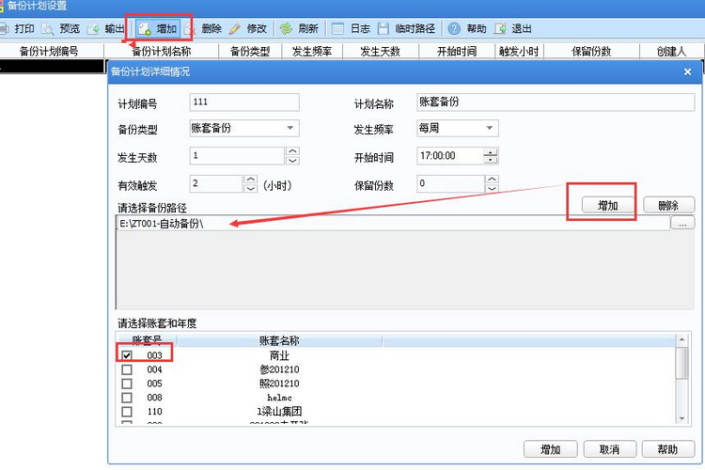Screen dimensions: 705x470
Task: Select account name 照201210 row
Action: click(x=279, y=384)
